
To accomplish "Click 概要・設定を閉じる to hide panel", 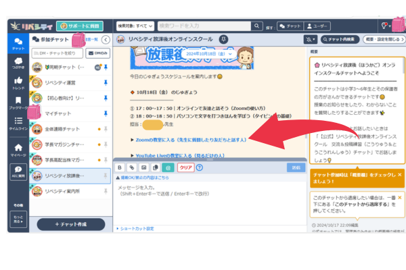I will pyautogui.click(x=384, y=40).
